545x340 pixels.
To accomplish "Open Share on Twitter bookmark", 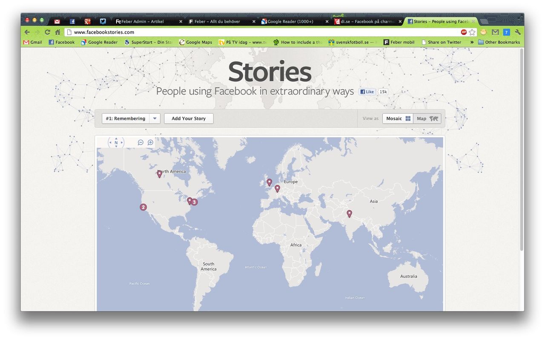I will tap(441, 42).
